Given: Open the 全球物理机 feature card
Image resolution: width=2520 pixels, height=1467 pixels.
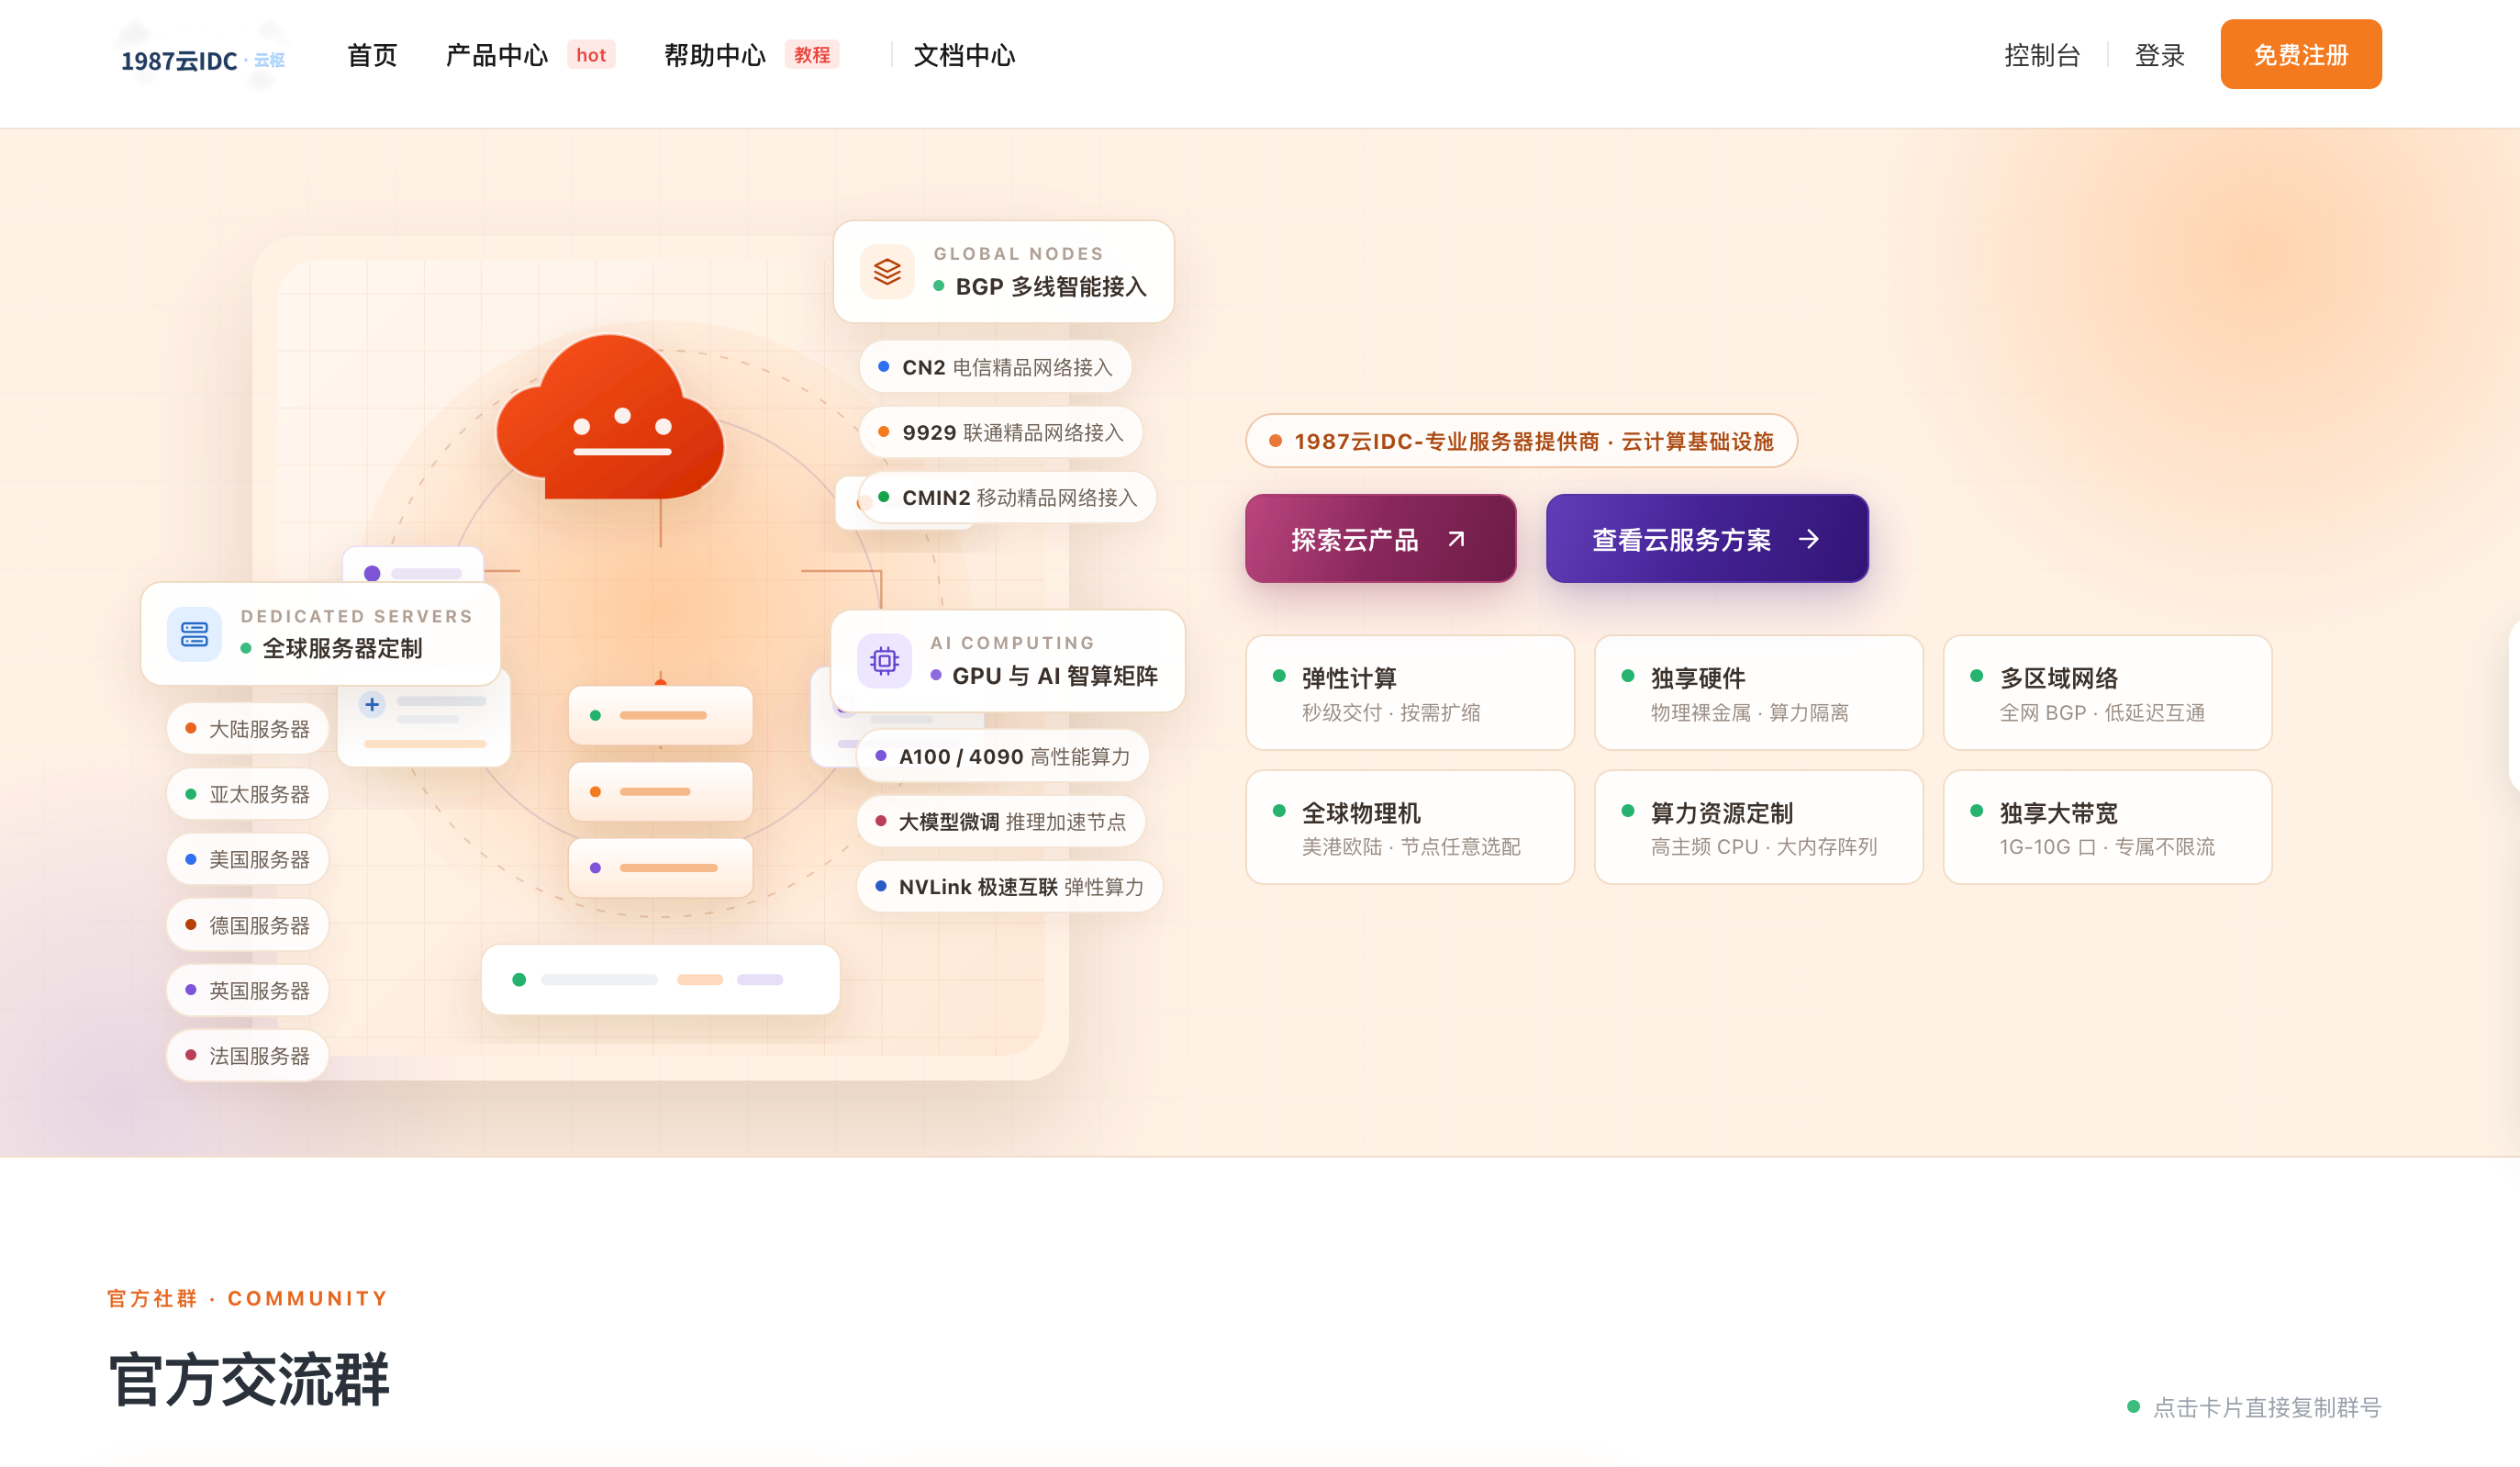Looking at the screenshot, I should [1410, 826].
